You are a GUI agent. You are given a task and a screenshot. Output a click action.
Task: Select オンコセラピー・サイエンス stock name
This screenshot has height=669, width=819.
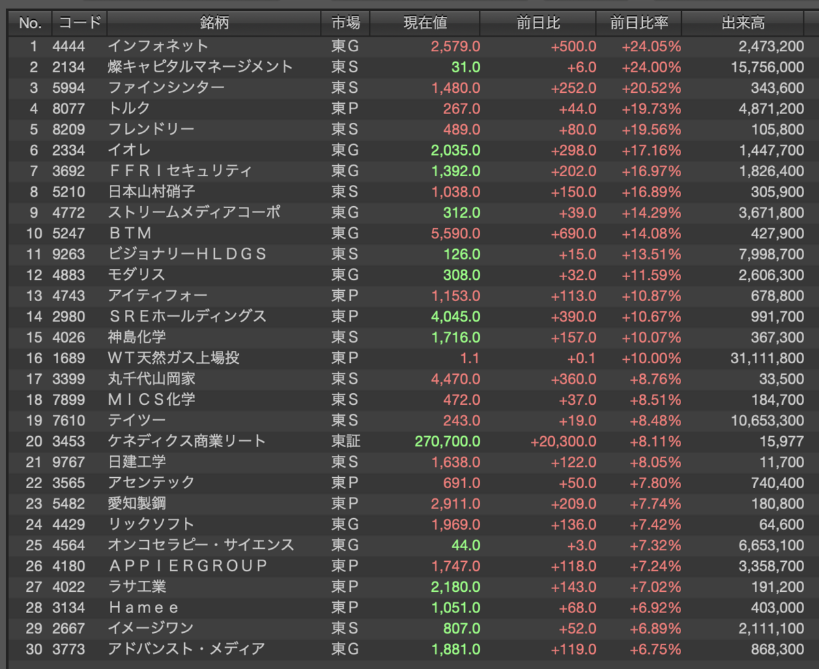(201, 545)
